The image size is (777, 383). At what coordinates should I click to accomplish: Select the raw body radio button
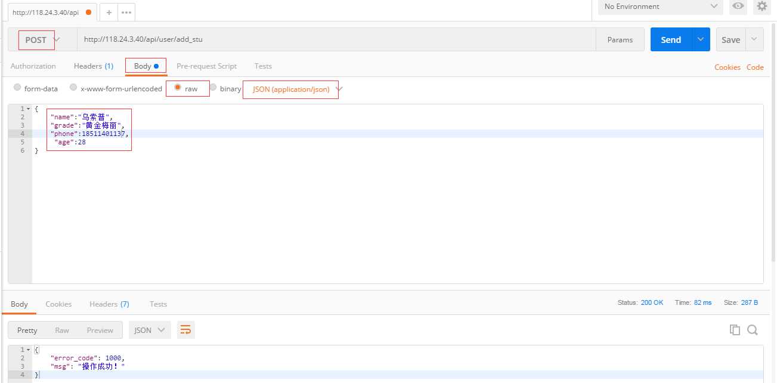pos(178,88)
